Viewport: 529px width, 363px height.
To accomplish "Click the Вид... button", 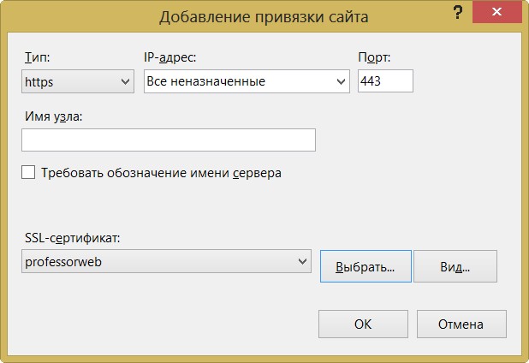I will [455, 266].
